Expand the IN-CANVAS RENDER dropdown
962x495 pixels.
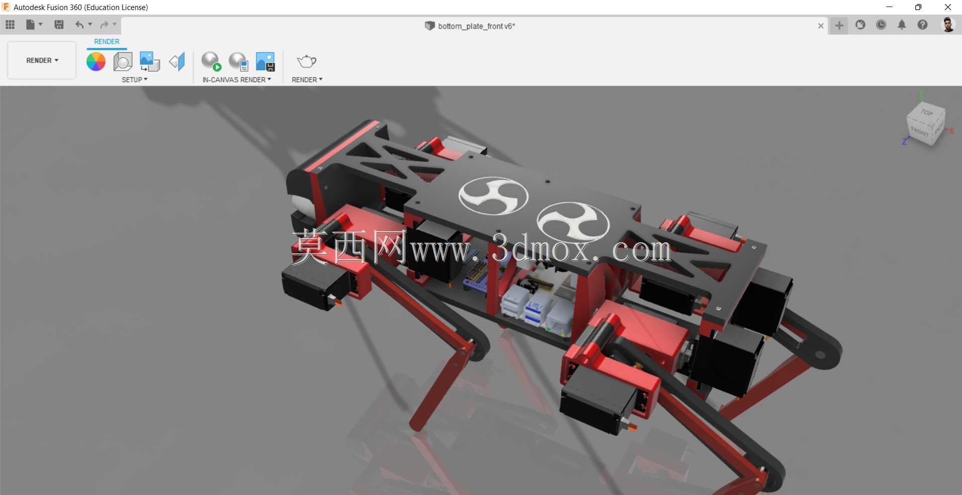pyautogui.click(x=236, y=80)
